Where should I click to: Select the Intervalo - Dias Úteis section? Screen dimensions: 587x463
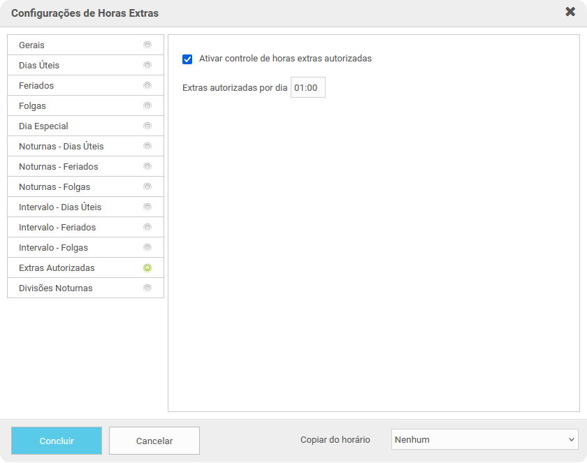(60, 207)
